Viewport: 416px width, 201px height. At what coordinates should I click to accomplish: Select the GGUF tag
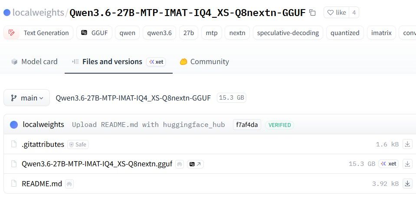tap(94, 33)
